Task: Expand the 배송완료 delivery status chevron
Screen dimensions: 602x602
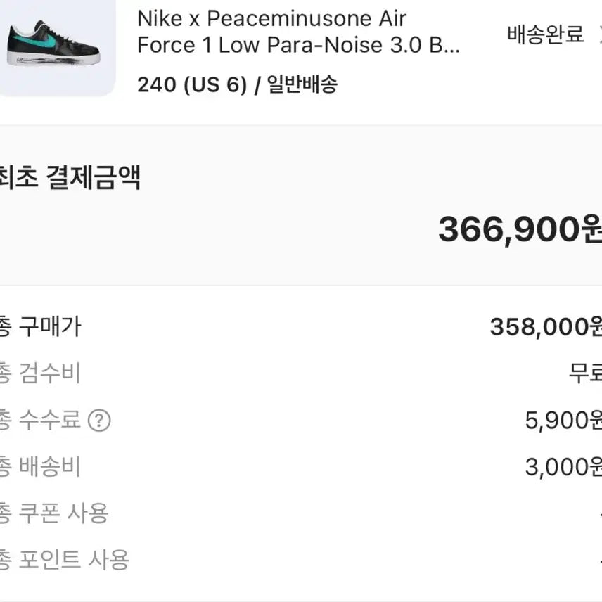Action: point(598,34)
